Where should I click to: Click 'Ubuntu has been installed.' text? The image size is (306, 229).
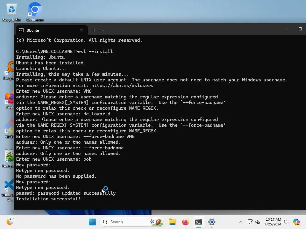pos(51,63)
